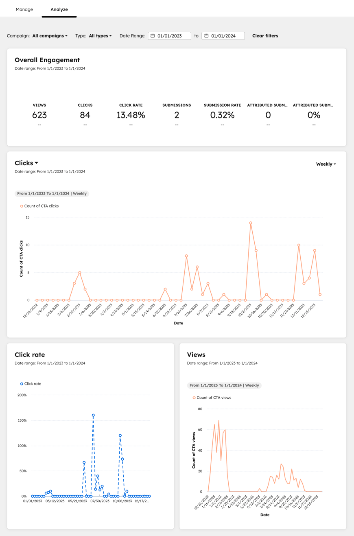Viewport: 354px width, 536px height.
Task: Click the 'Clear filters' link
Action: point(265,36)
